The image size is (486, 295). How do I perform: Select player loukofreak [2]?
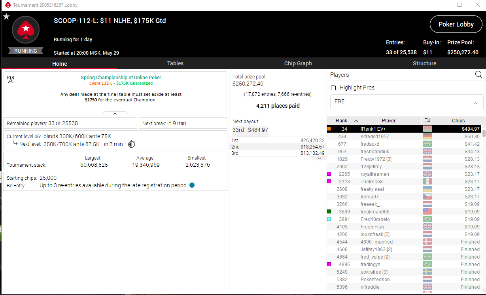pos(404,234)
